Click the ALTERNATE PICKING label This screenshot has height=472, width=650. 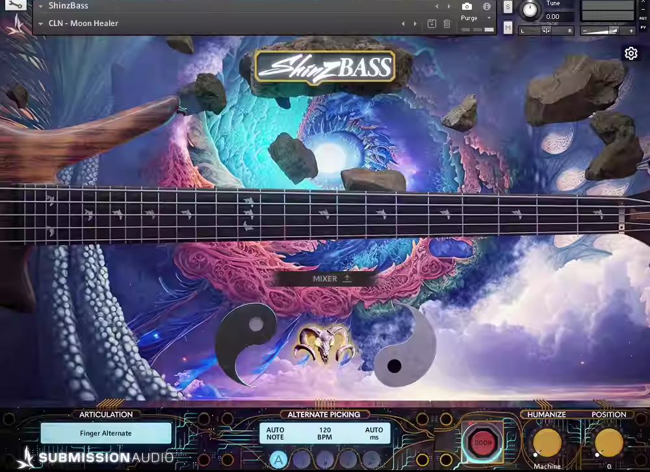coord(324,414)
